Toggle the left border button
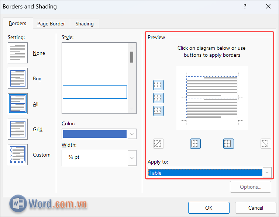The width and height of the screenshot is (279, 217). pyautogui.click(x=195, y=144)
